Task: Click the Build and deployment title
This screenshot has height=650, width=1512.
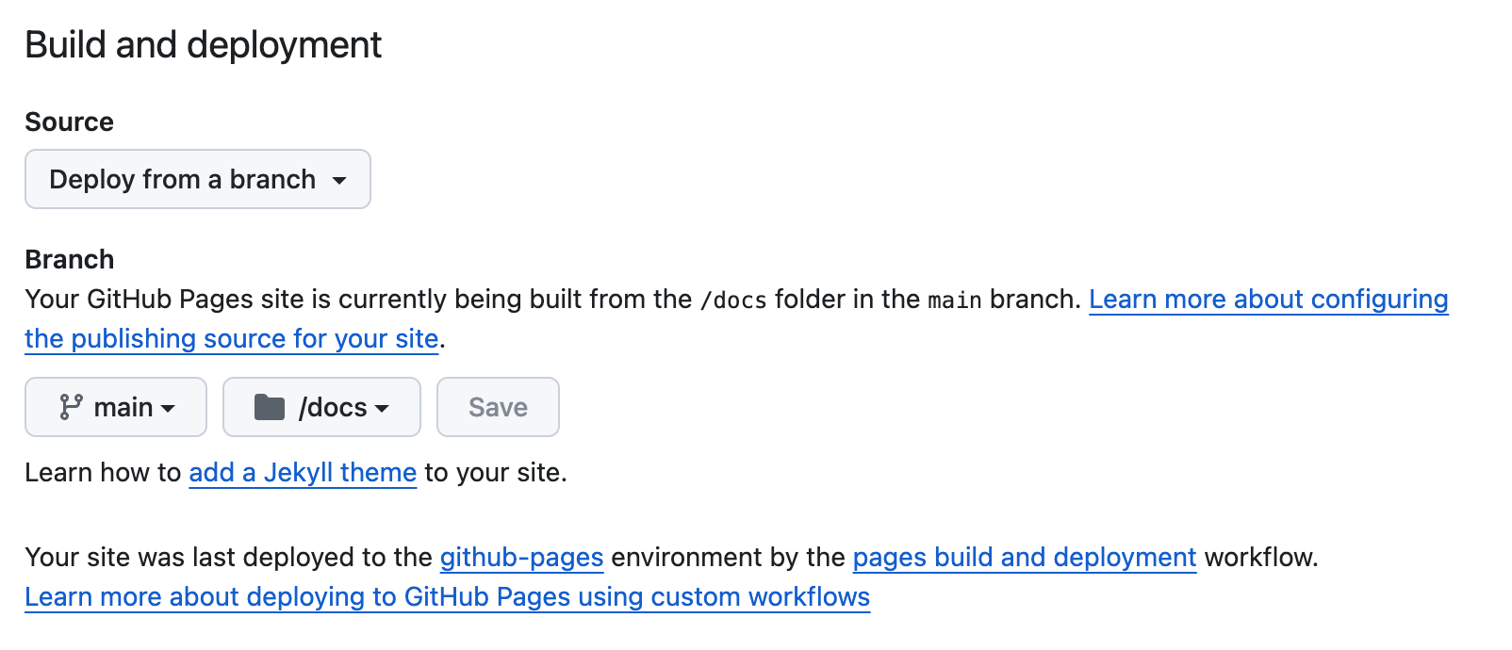Action: tap(204, 43)
